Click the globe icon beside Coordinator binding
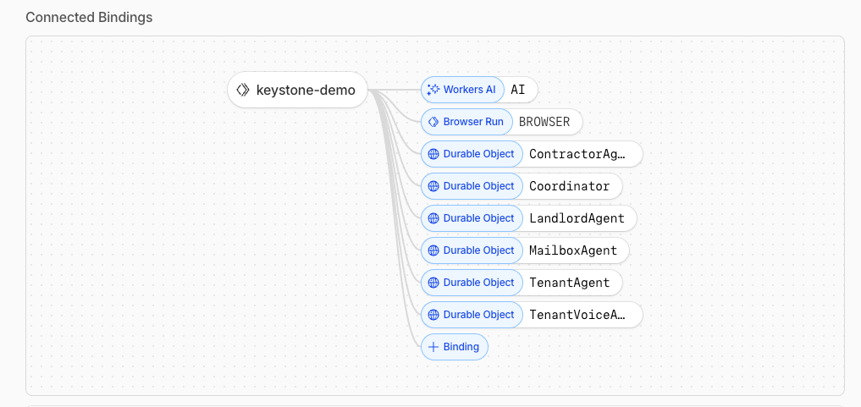 pos(433,186)
